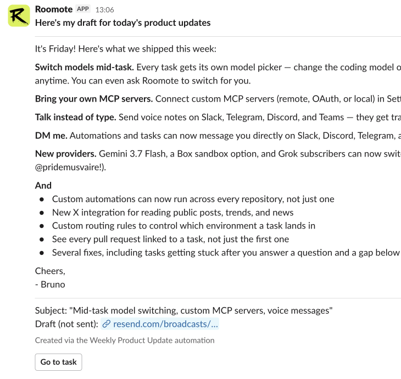Click the 'New providers.' bold heading
This screenshot has width=401, height=379.
(66, 154)
